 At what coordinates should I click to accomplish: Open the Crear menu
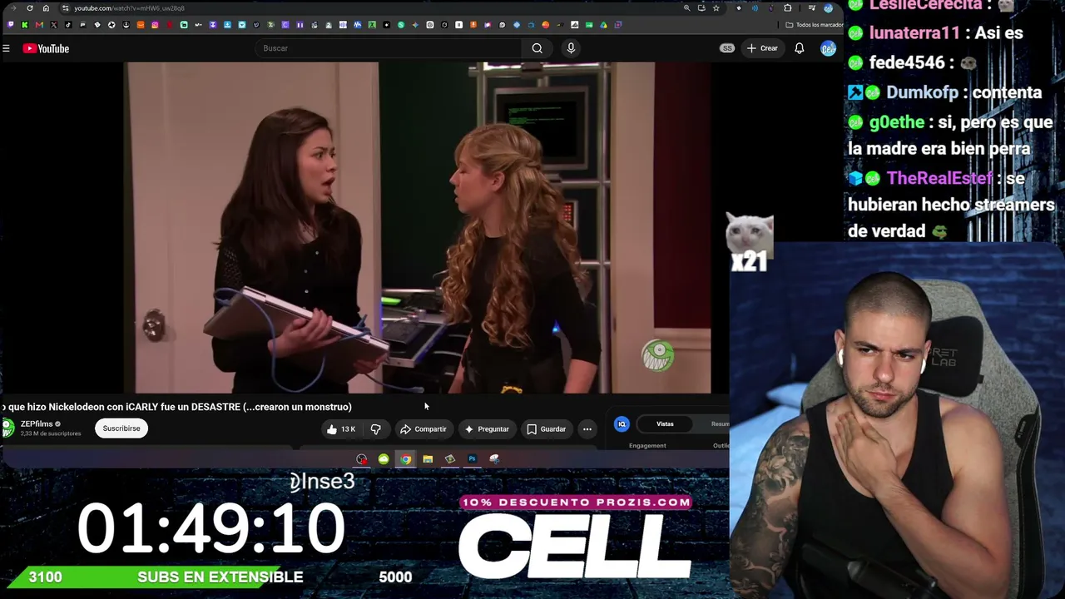(762, 48)
